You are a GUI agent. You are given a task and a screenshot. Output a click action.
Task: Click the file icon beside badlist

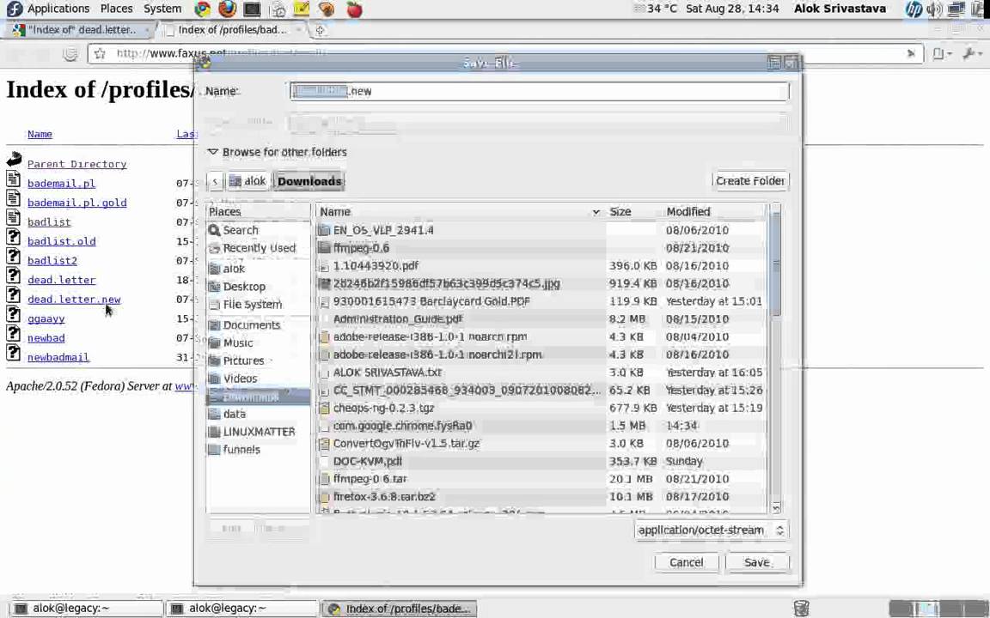[13, 217]
